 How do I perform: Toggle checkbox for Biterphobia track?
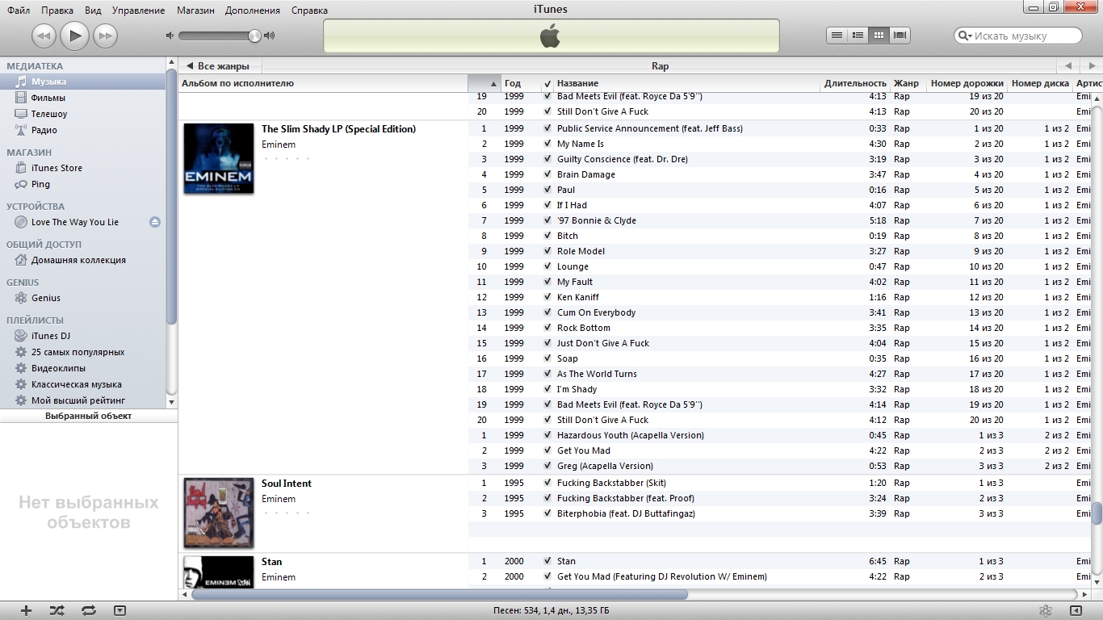point(547,513)
